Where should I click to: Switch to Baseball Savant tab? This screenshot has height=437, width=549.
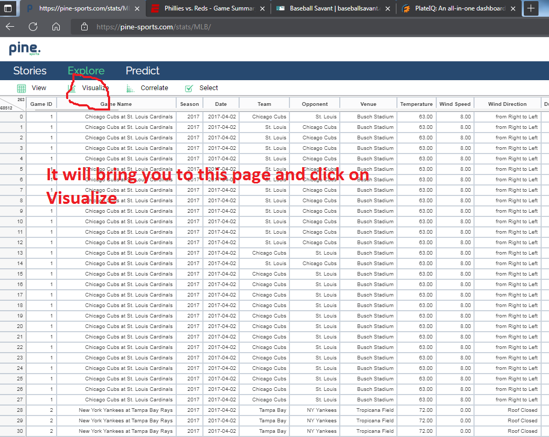tap(333, 8)
